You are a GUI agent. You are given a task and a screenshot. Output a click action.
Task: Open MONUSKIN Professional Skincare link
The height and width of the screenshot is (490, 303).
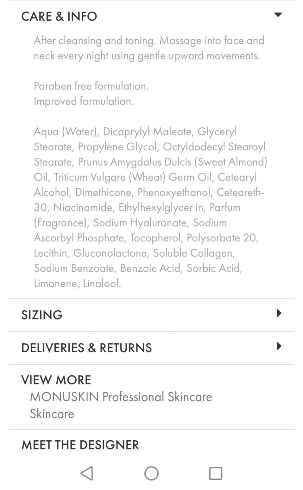pyautogui.click(x=121, y=397)
